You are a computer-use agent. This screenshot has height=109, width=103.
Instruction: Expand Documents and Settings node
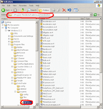pos(9,36)
